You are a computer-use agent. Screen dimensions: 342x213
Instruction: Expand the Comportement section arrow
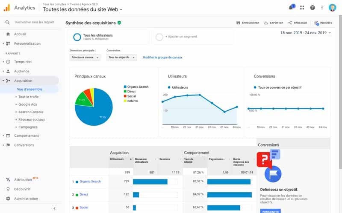(3, 135)
